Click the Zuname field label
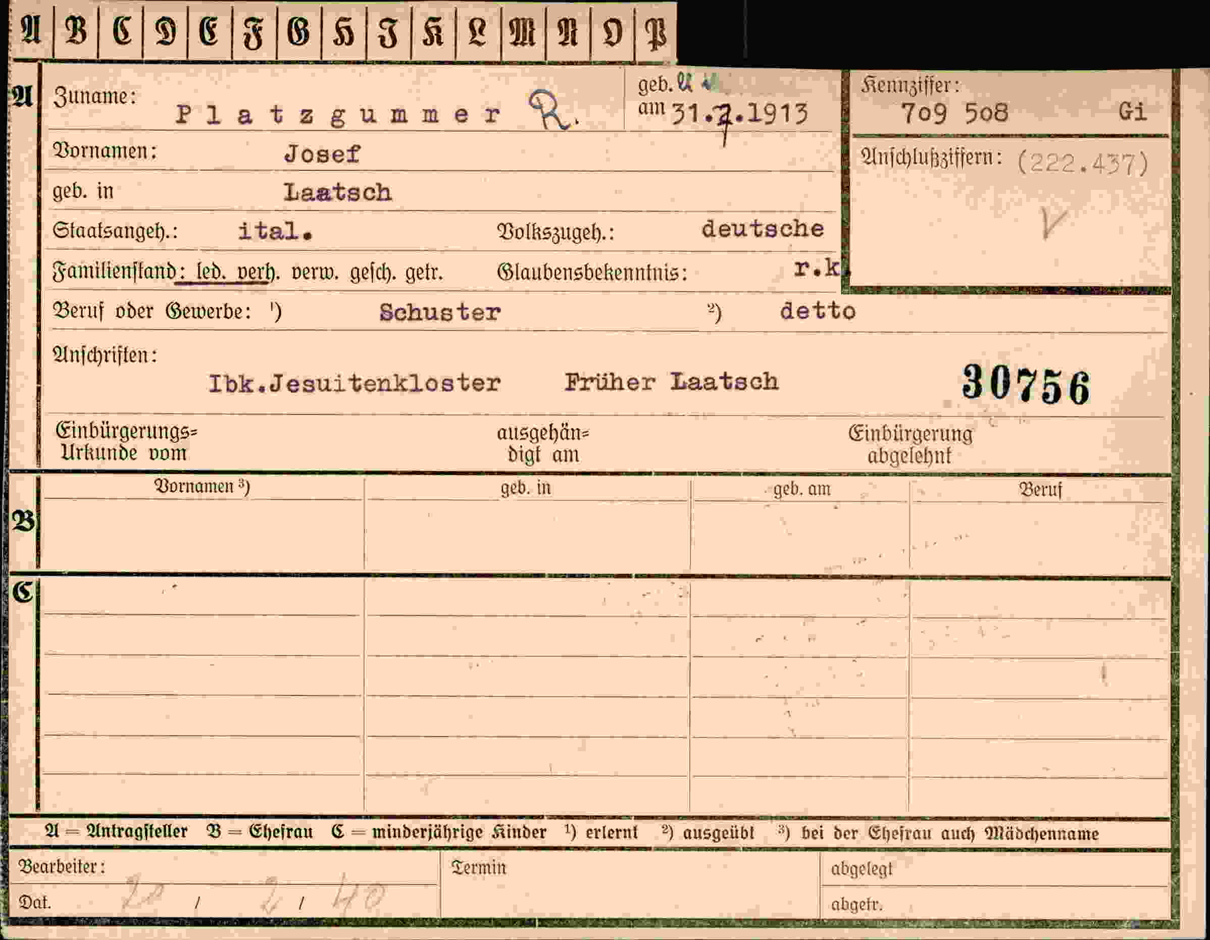This screenshot has height=940, width=1210. coord(95,96)
